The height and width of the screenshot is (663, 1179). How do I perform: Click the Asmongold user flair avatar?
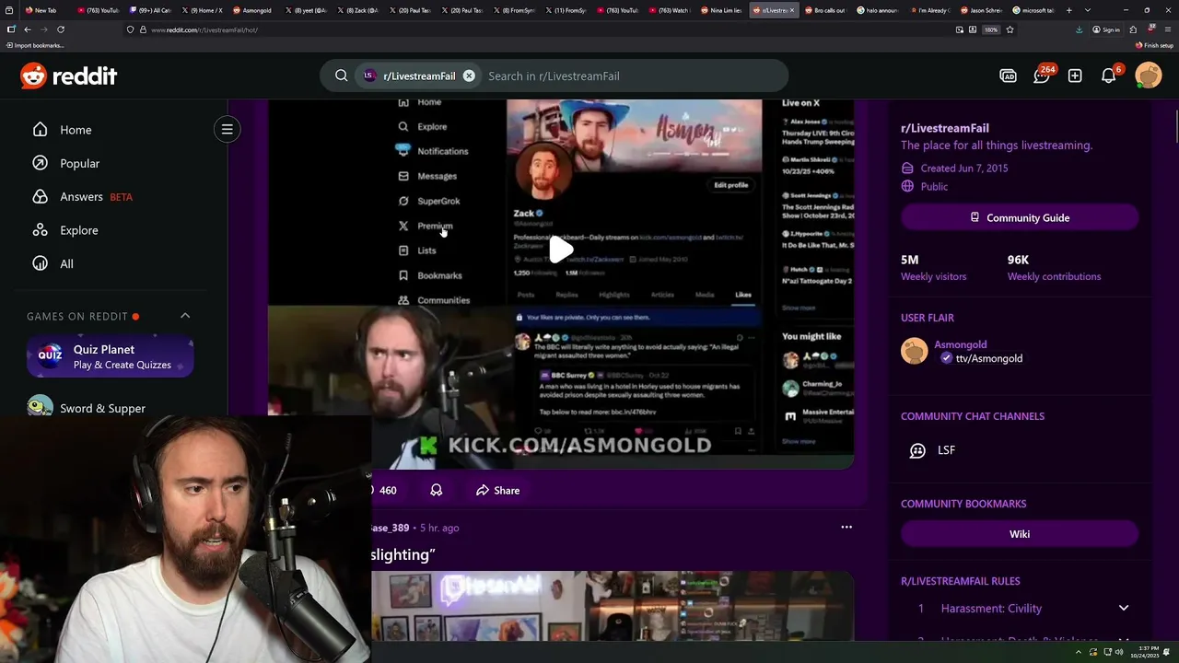pos(915,351)
